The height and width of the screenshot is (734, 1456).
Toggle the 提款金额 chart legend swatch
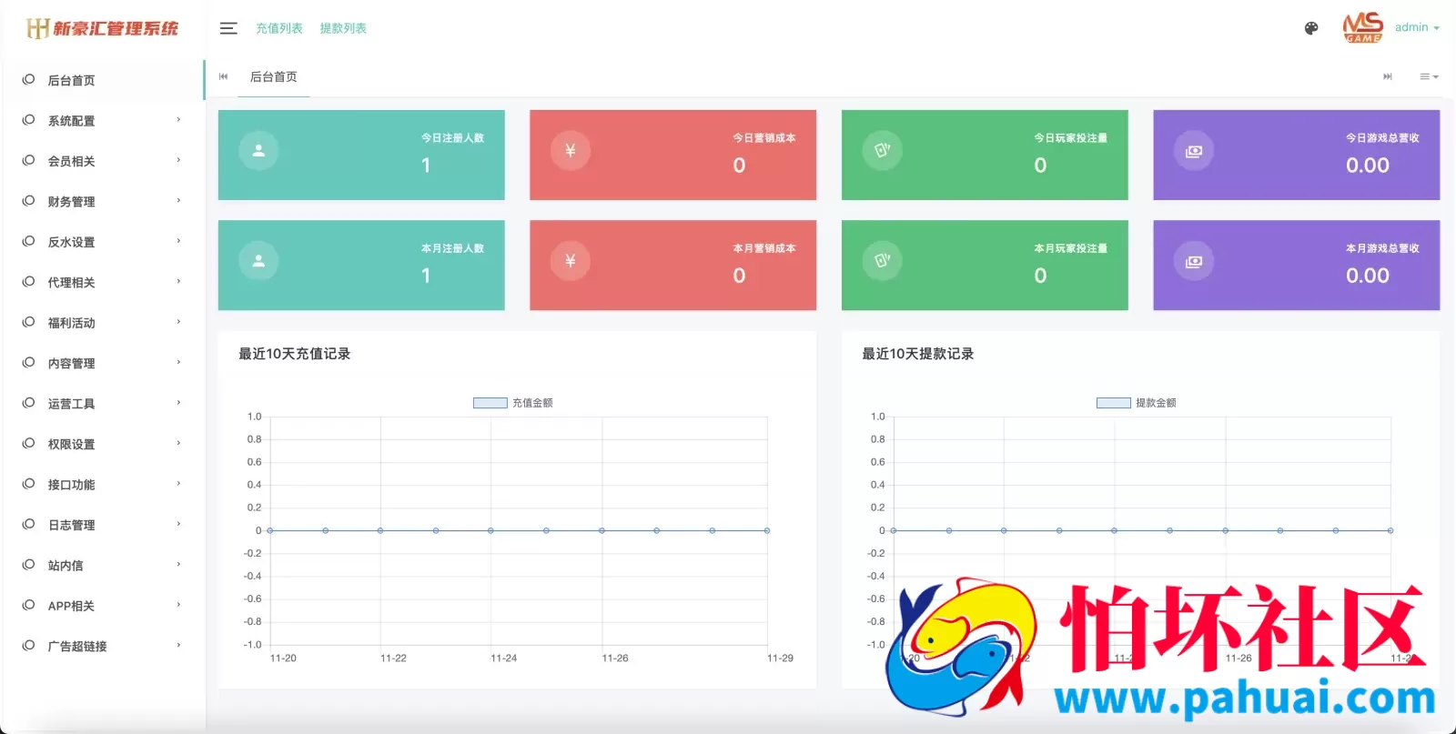1113,403
